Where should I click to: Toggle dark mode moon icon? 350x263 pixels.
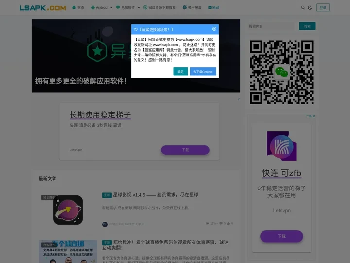click(x=310, y=8)
